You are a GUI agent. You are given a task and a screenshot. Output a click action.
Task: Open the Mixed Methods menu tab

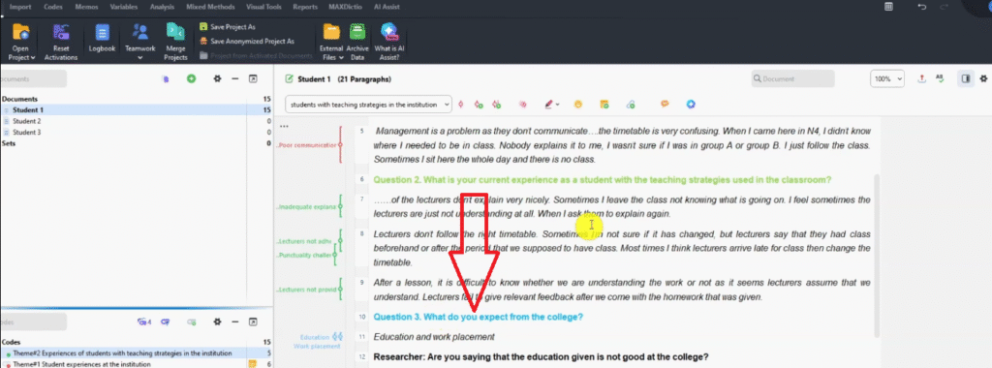coord(210,7)
